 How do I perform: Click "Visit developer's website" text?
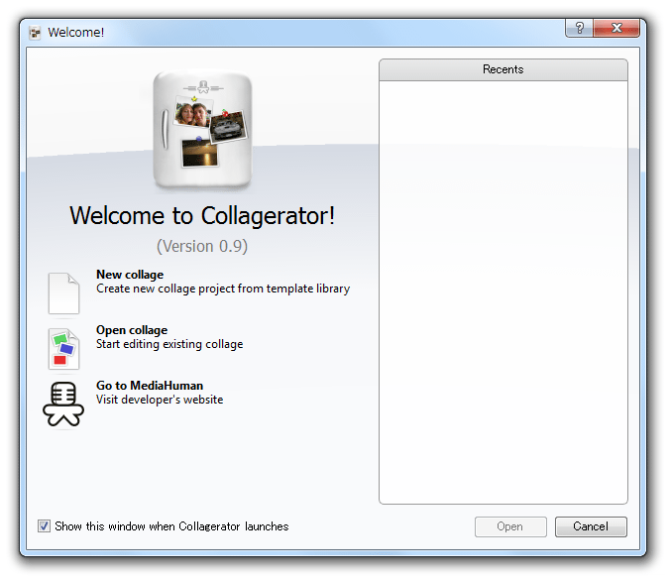(160, 400)
